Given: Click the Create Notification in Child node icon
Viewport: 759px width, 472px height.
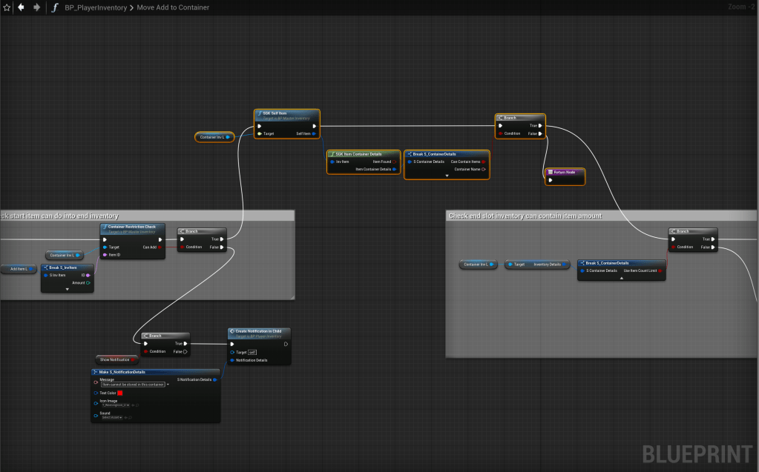Looking at the screenshot, I should point(232,331).
